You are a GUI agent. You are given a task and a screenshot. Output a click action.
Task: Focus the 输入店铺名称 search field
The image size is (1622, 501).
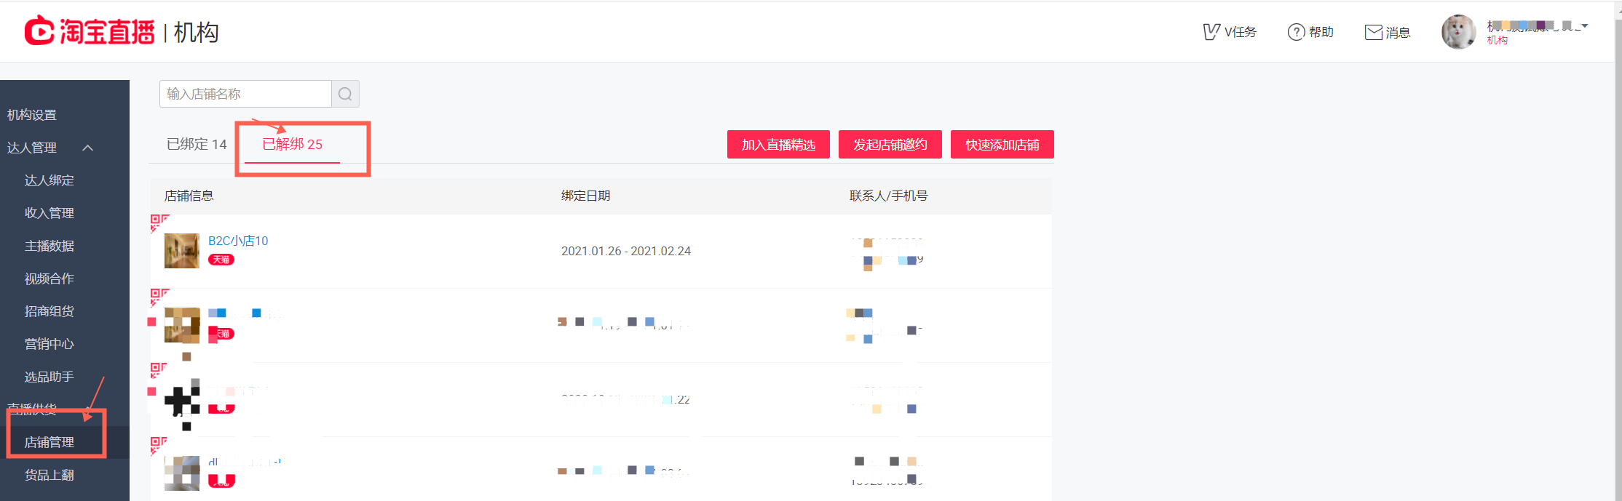[x=245, y=94]
